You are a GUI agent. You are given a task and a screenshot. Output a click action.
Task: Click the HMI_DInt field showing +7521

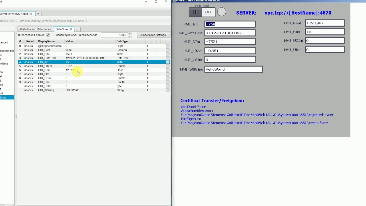tap(230, 41)
